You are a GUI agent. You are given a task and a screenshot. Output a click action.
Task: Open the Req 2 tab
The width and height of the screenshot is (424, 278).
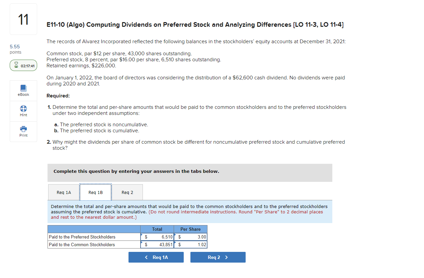127,192
